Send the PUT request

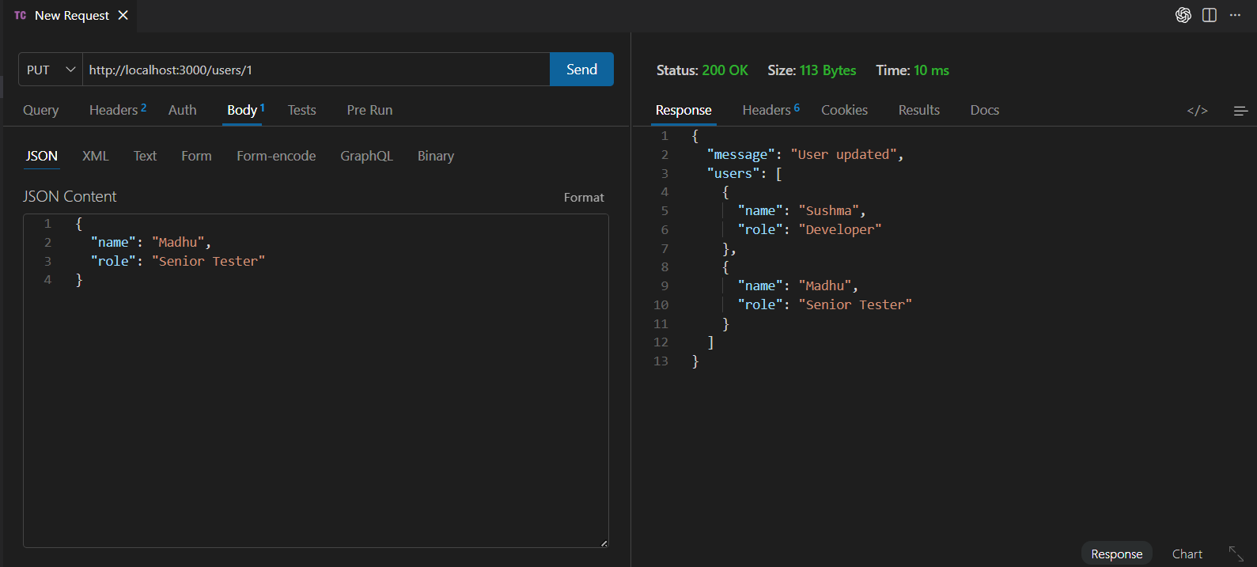click(x=581, y=70)
